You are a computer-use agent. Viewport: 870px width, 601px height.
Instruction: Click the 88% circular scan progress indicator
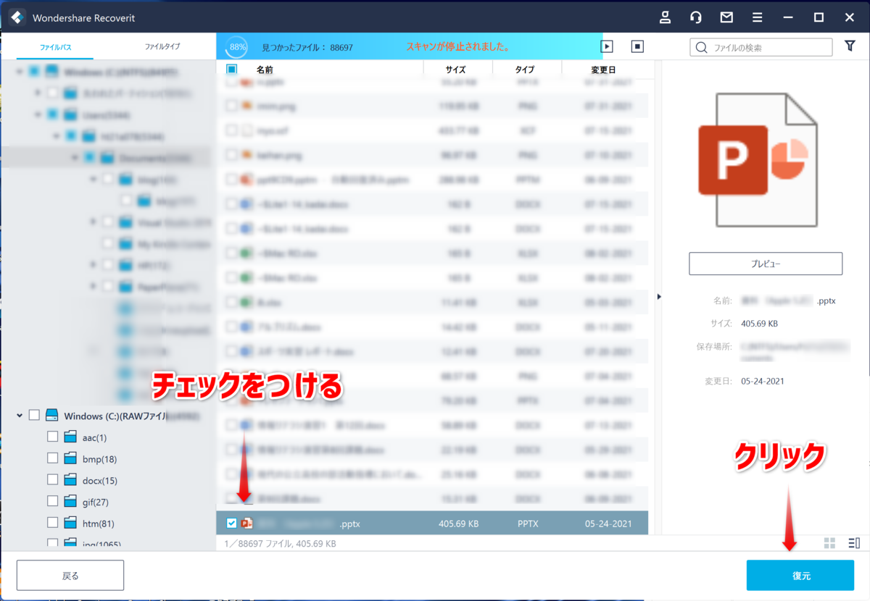pyautogui.click(x=237, y=46)
